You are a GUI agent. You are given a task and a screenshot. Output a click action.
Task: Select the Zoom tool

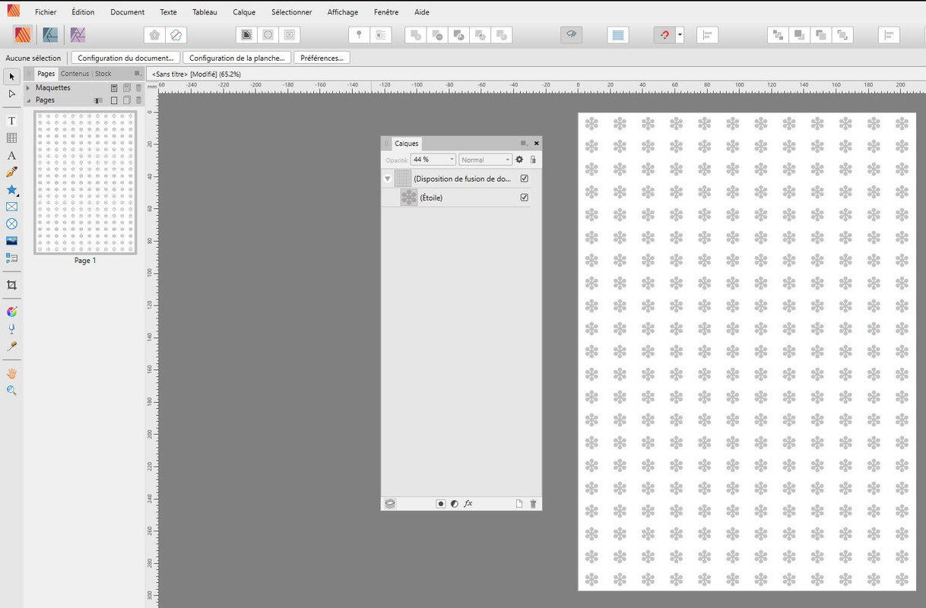pyautogui.click(x=11, y=391)
